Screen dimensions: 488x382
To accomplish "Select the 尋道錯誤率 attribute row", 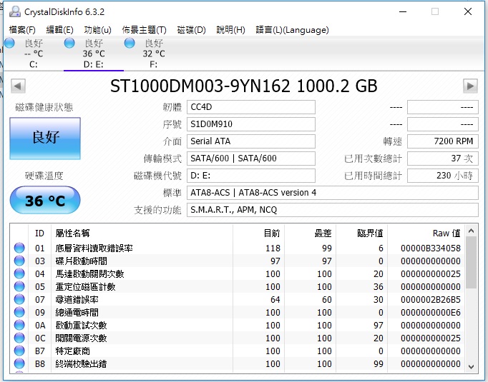I will coord(238,299).
